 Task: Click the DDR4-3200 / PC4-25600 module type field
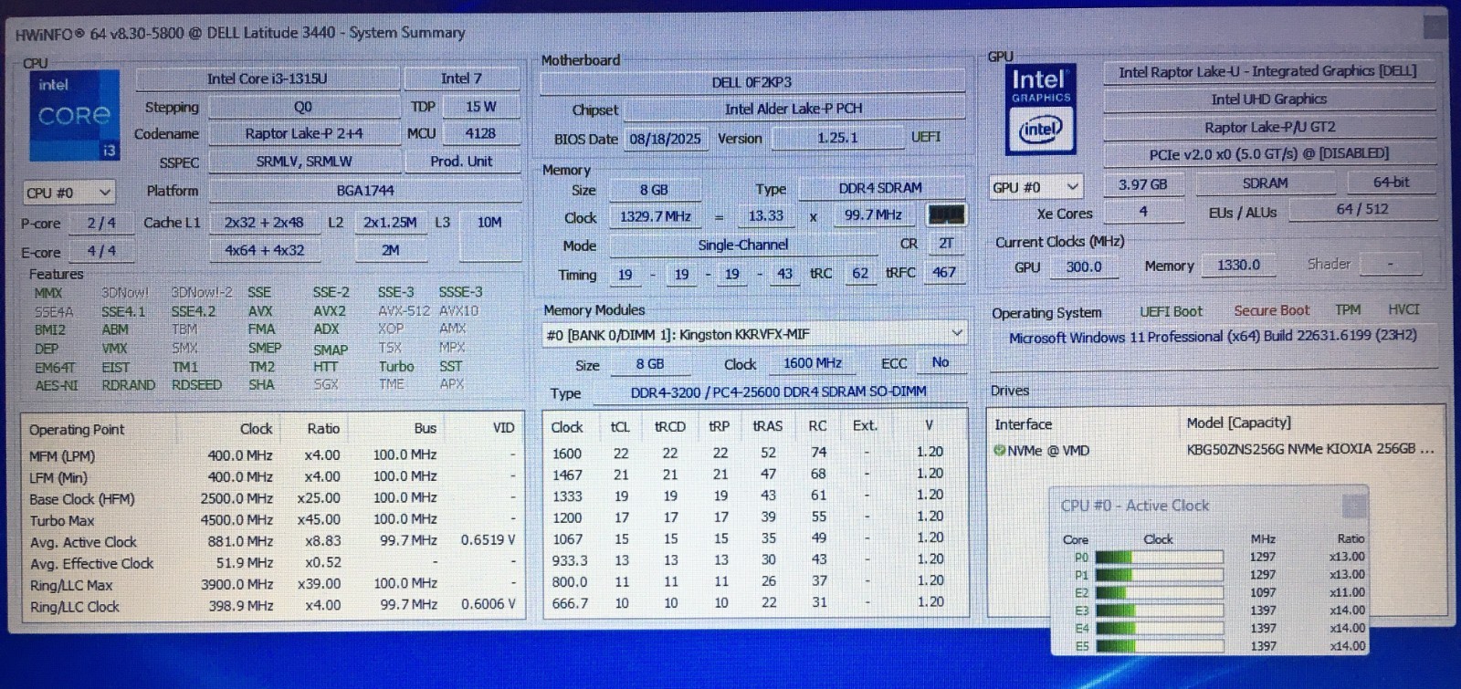coord(778,391)
